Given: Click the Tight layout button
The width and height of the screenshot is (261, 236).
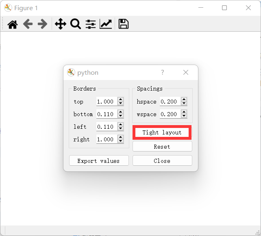Looking at the screenshot, I should [162, 132].
